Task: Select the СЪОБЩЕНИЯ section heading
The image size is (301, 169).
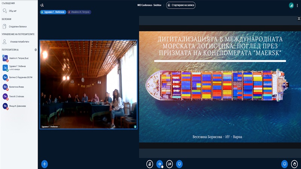Action: (8, 3)
